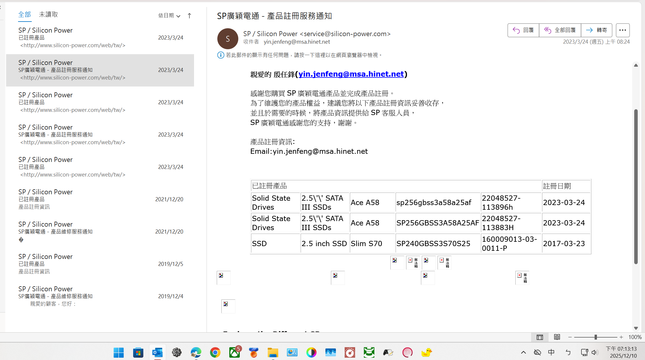Click the zoom in plus icon
The height and width of the screenshot is (360, 645).
click(x=621, y=337)
